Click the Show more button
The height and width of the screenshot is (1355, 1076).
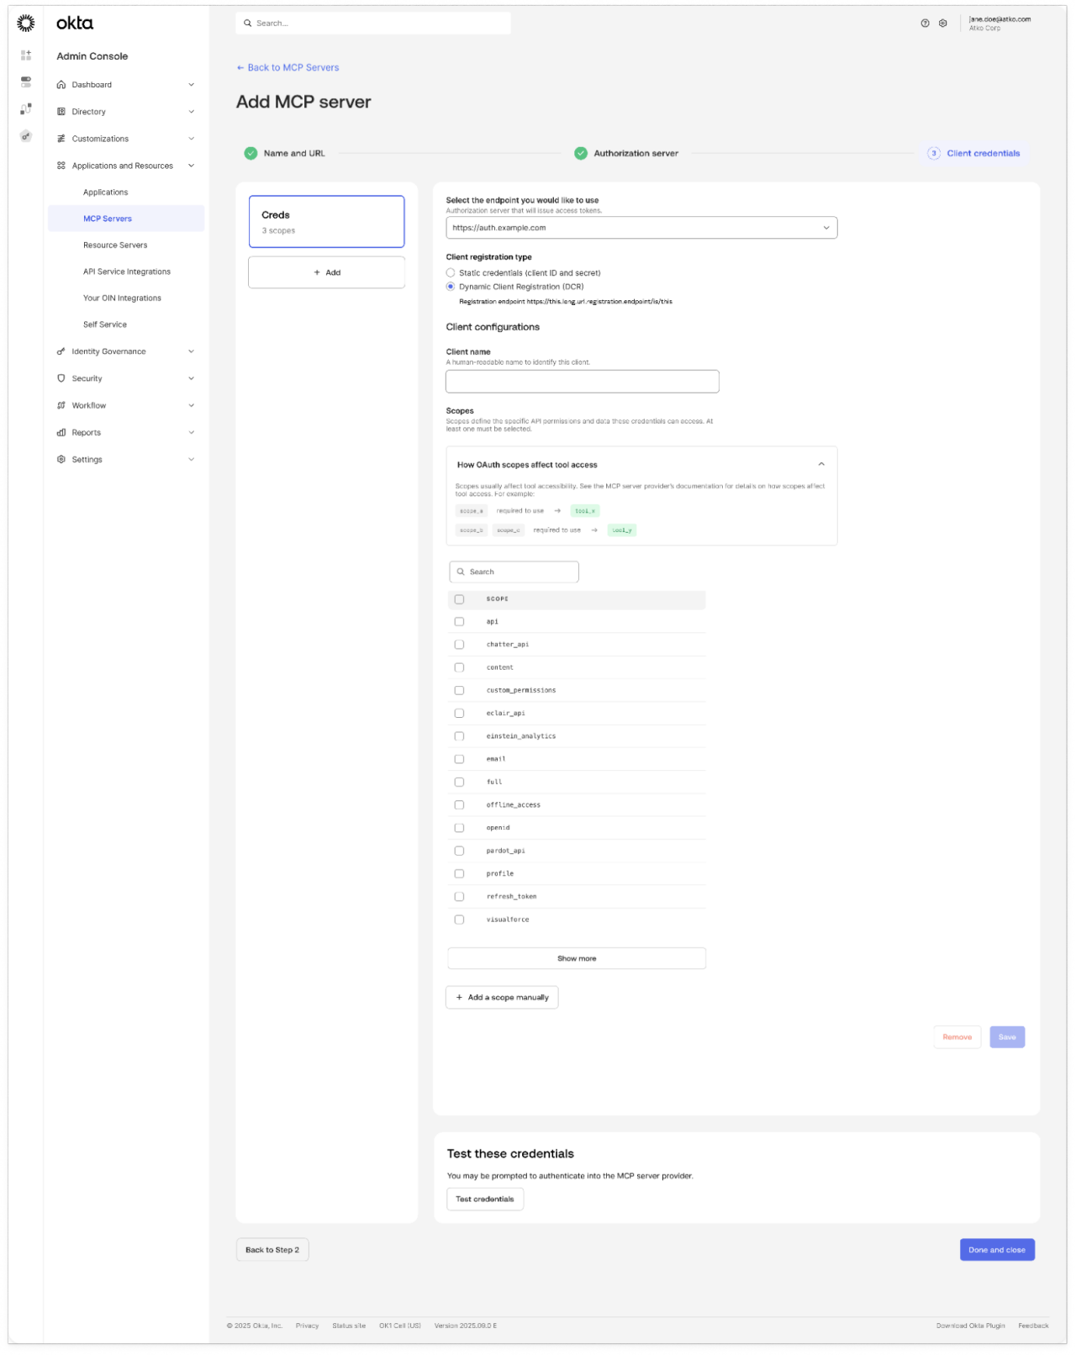(x=577, y=959)
